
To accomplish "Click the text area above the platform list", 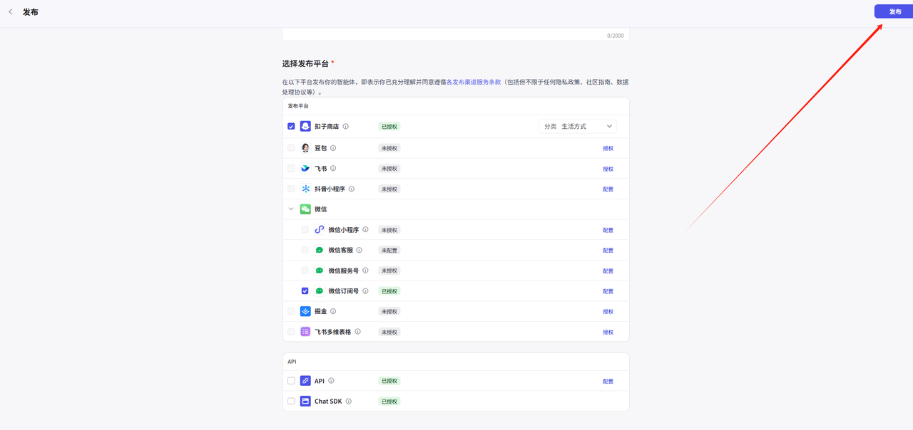I will point(456,33).
